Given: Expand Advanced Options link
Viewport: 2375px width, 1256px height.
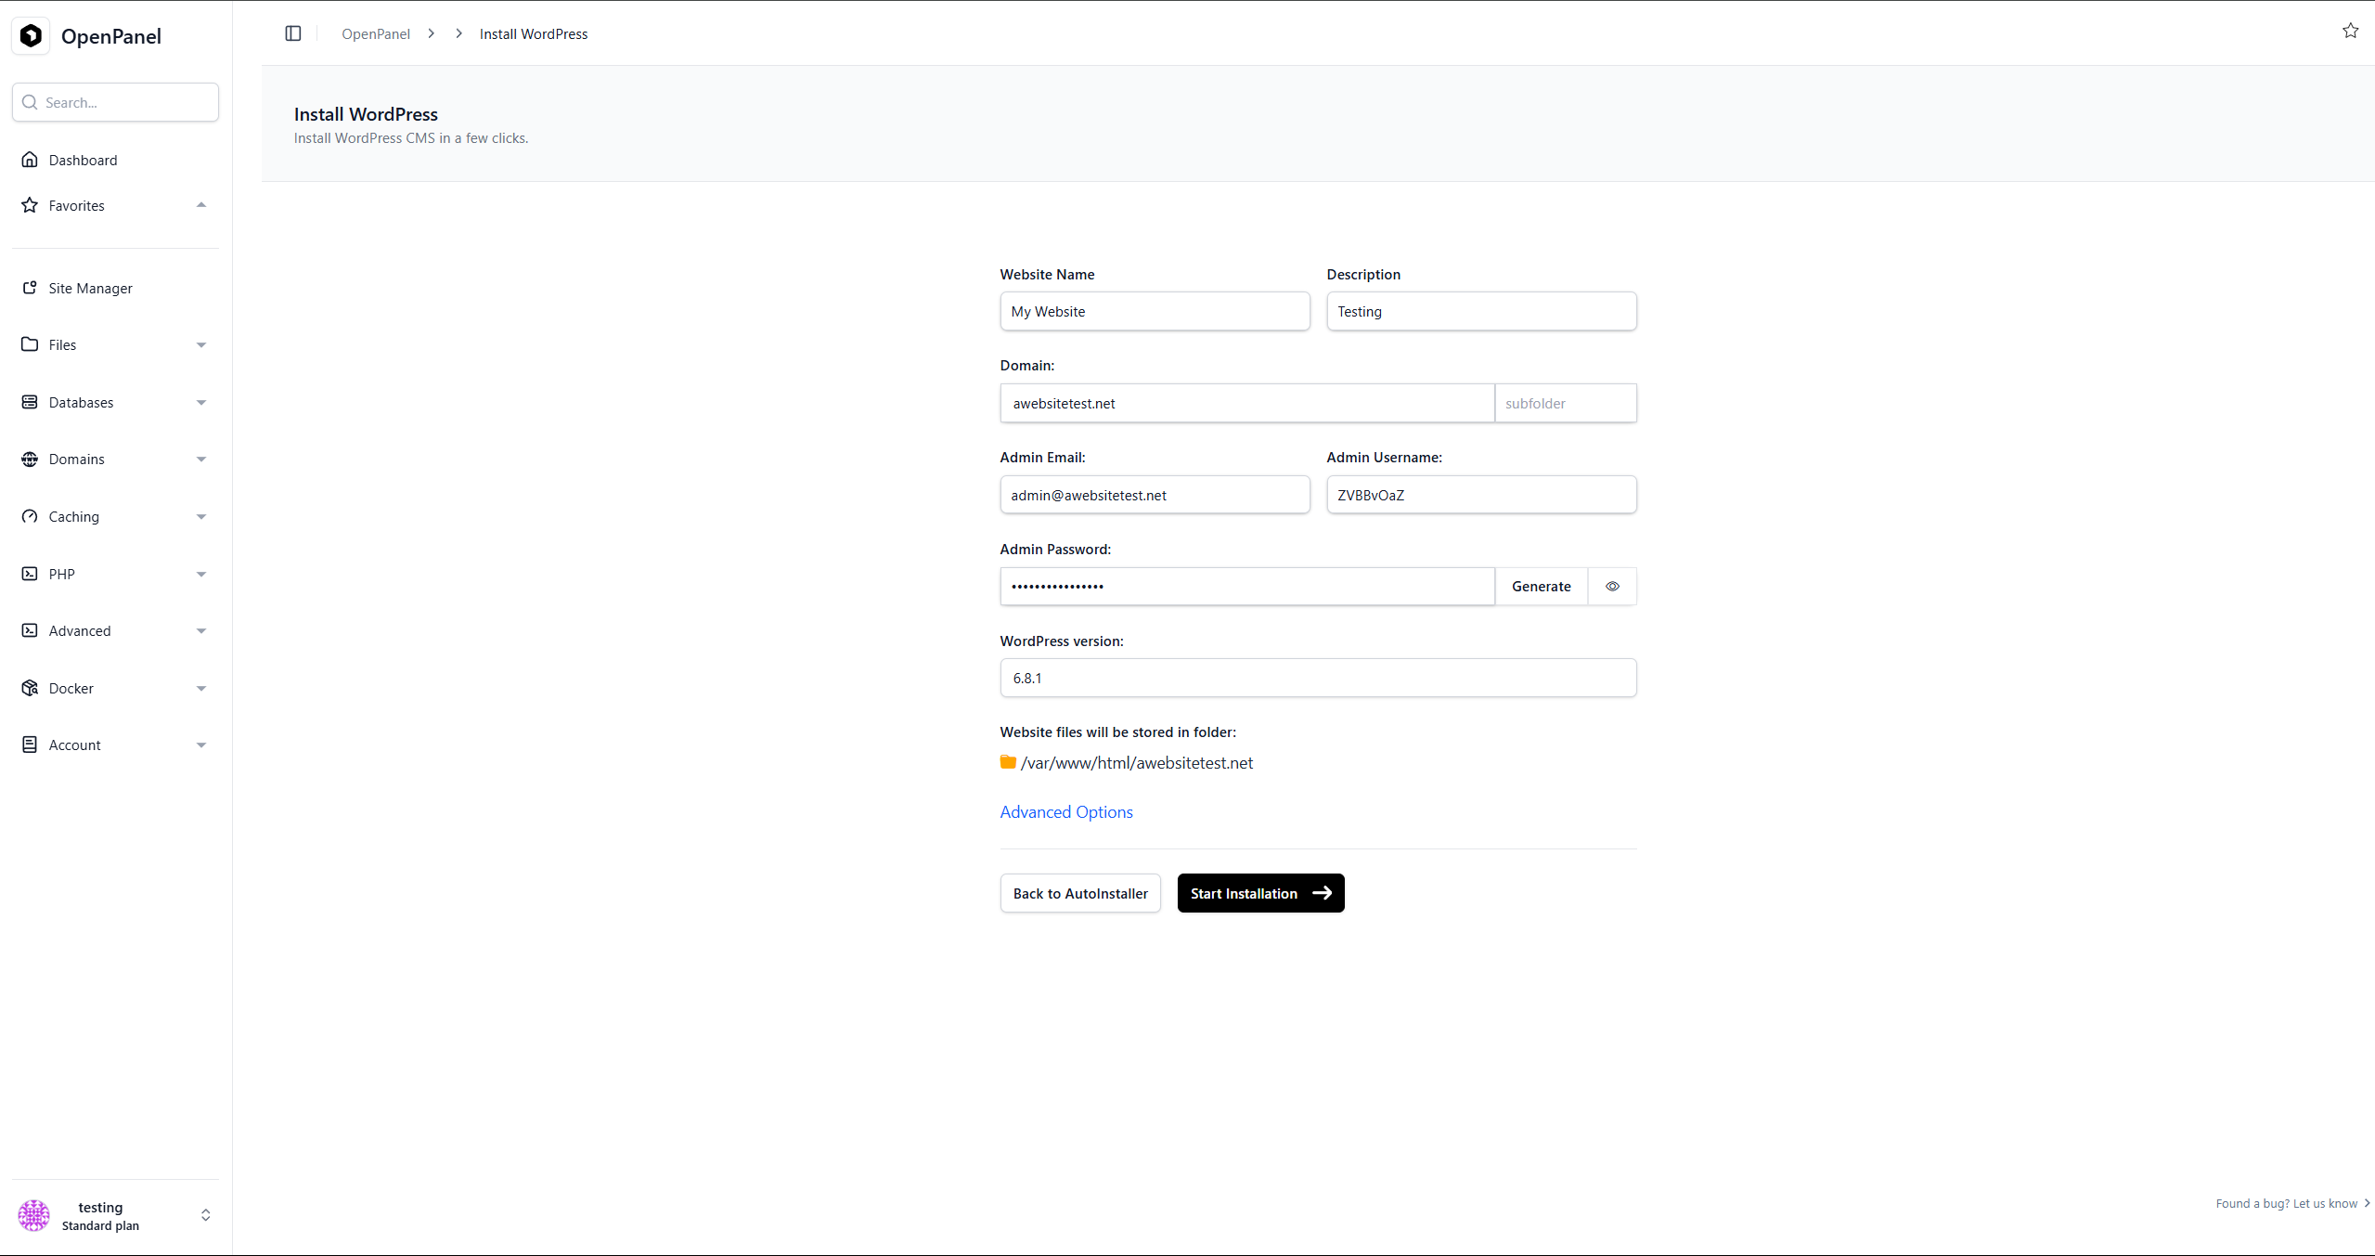Looking at the screenshot, I should coord(1066,811).
